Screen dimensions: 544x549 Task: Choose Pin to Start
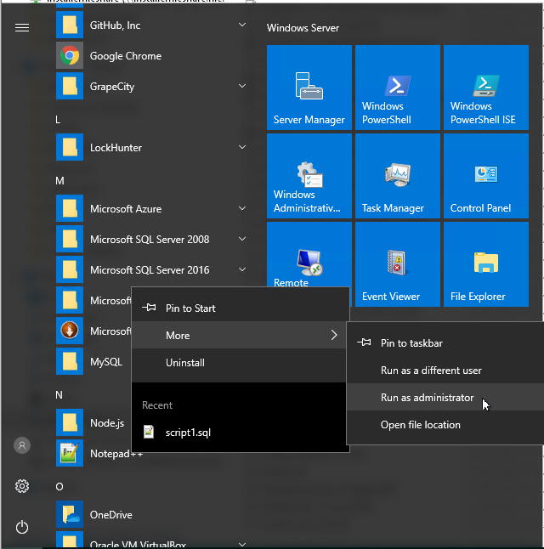point(241,308)
